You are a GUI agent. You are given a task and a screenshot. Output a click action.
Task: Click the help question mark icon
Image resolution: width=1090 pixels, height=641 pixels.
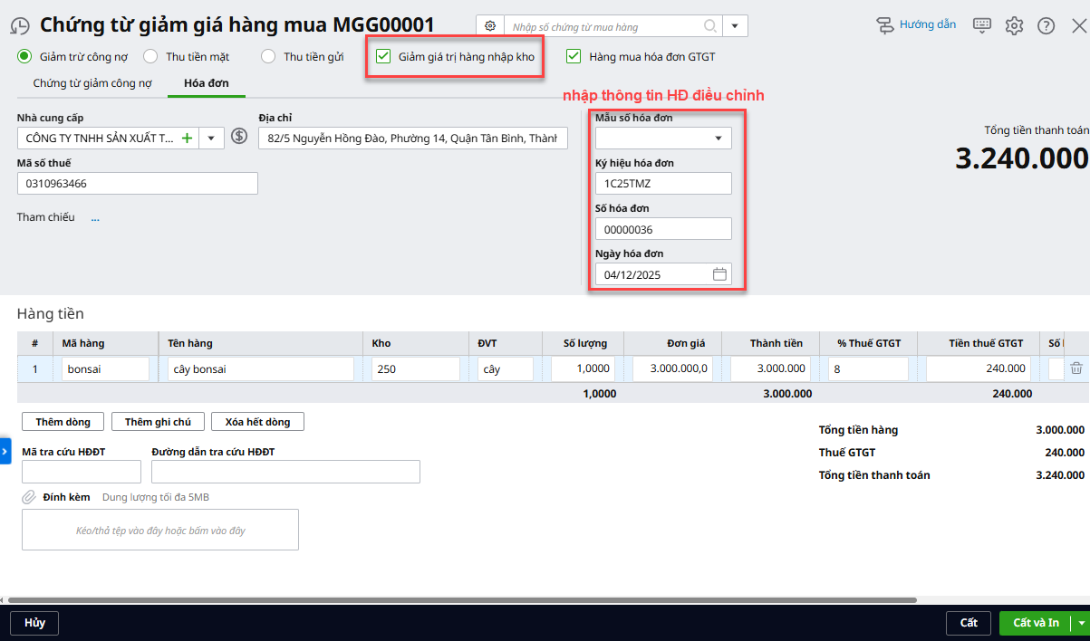pyautogui.click(x=1046, y=25)
